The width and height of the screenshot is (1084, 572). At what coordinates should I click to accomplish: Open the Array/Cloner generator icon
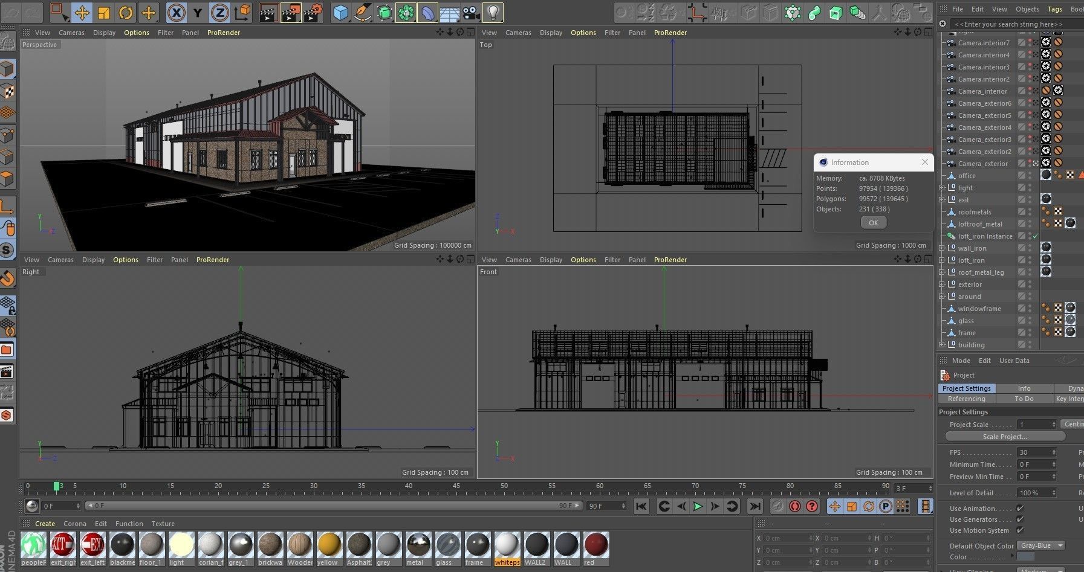[406, 12]
